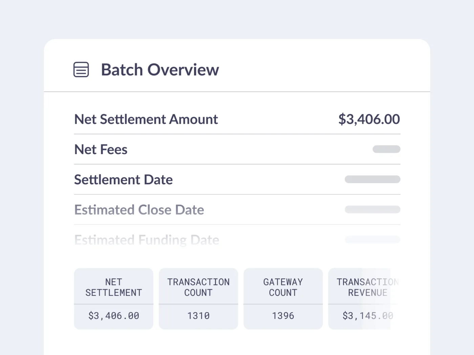Click the Batch Overview list icon
The image size is (474, 355).
pyautogui.click(x=81, y=70)
